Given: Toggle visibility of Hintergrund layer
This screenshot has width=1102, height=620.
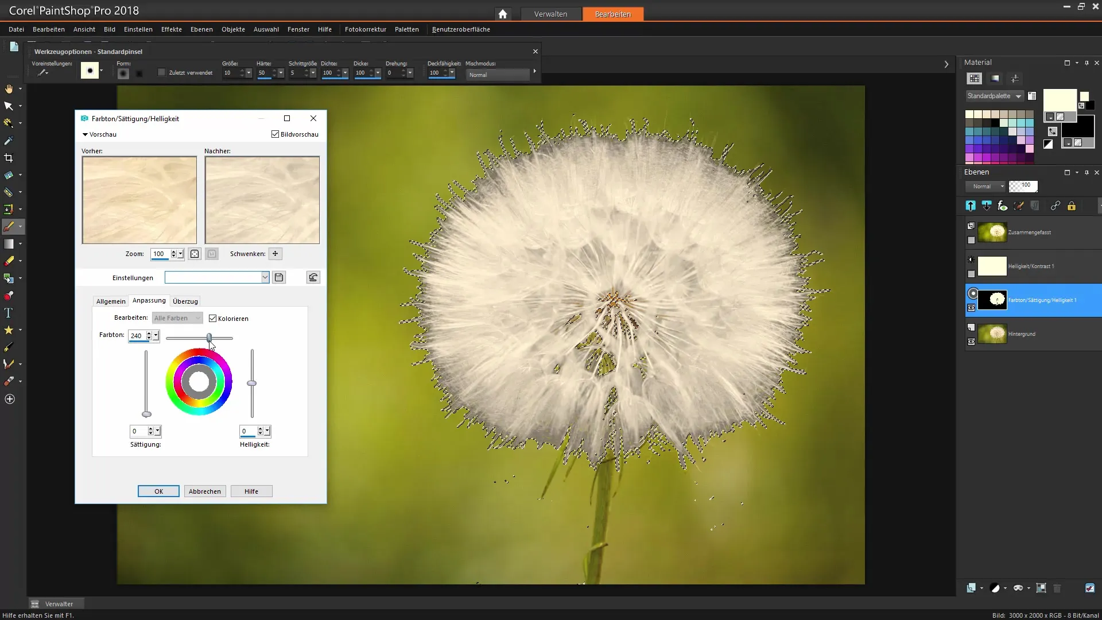Looking at the screenshot, I should [971, 342].
